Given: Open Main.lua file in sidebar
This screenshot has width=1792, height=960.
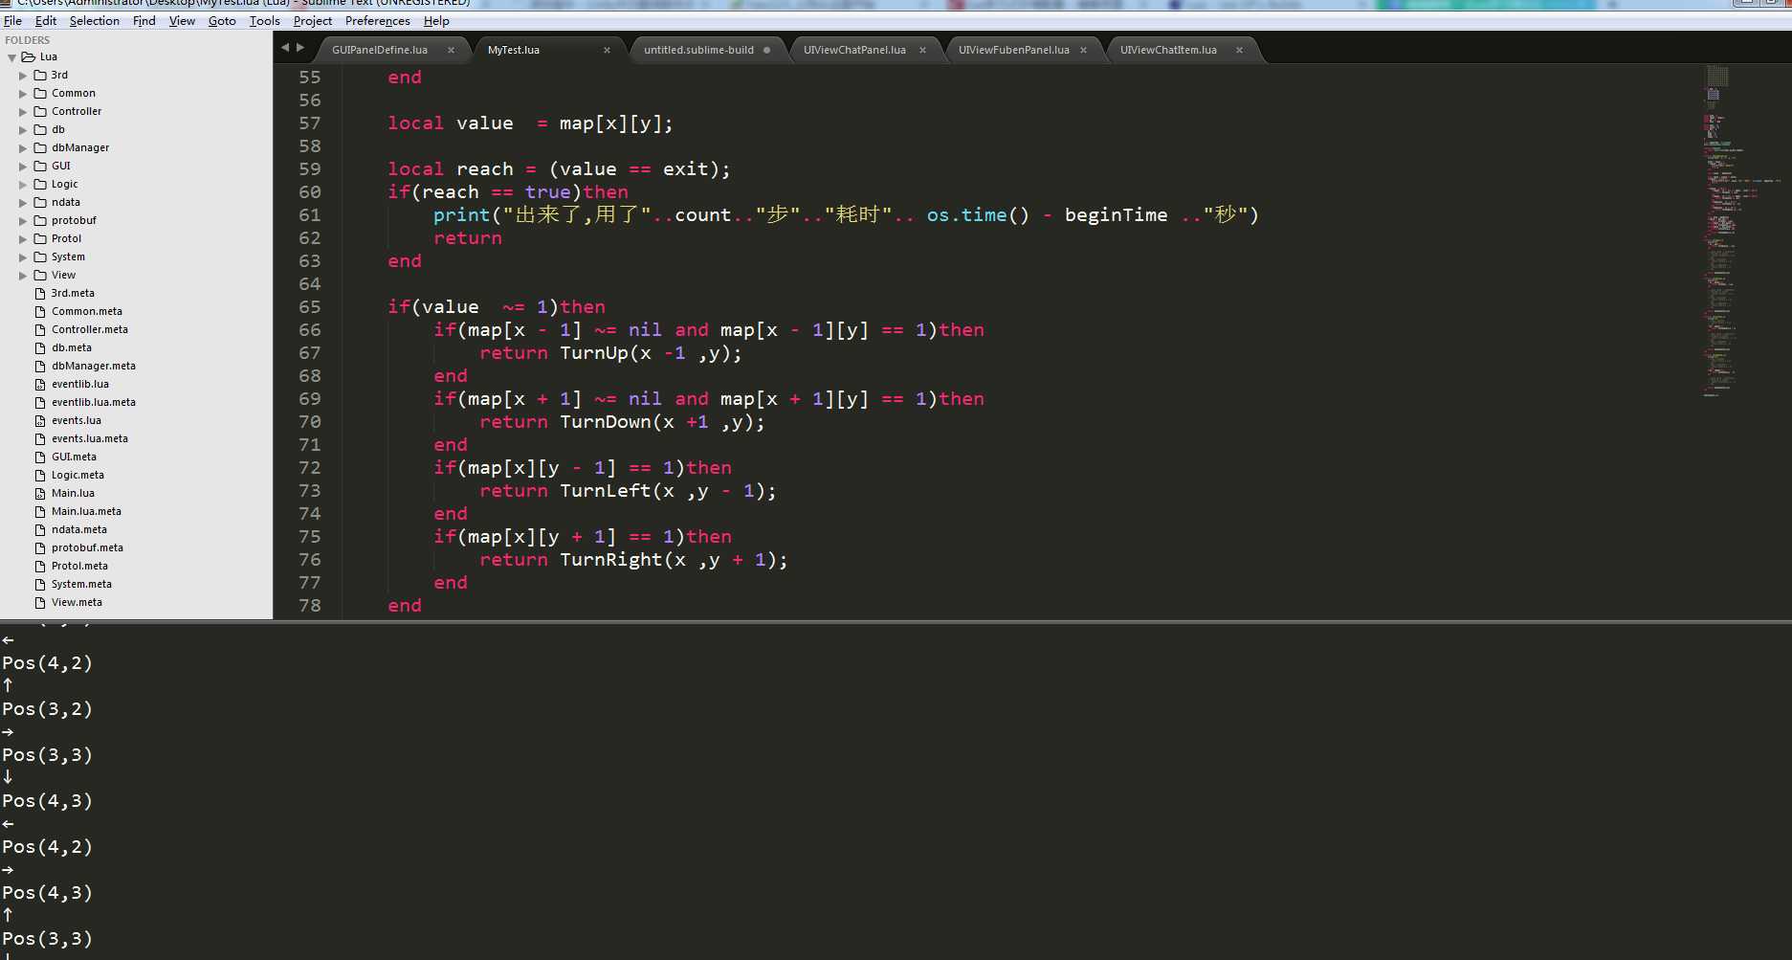Looking at the screenshot, I should point(73,493).
